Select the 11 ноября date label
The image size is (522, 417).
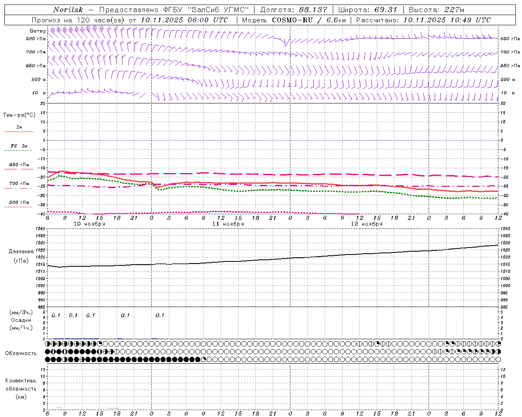tap(228, 224)
